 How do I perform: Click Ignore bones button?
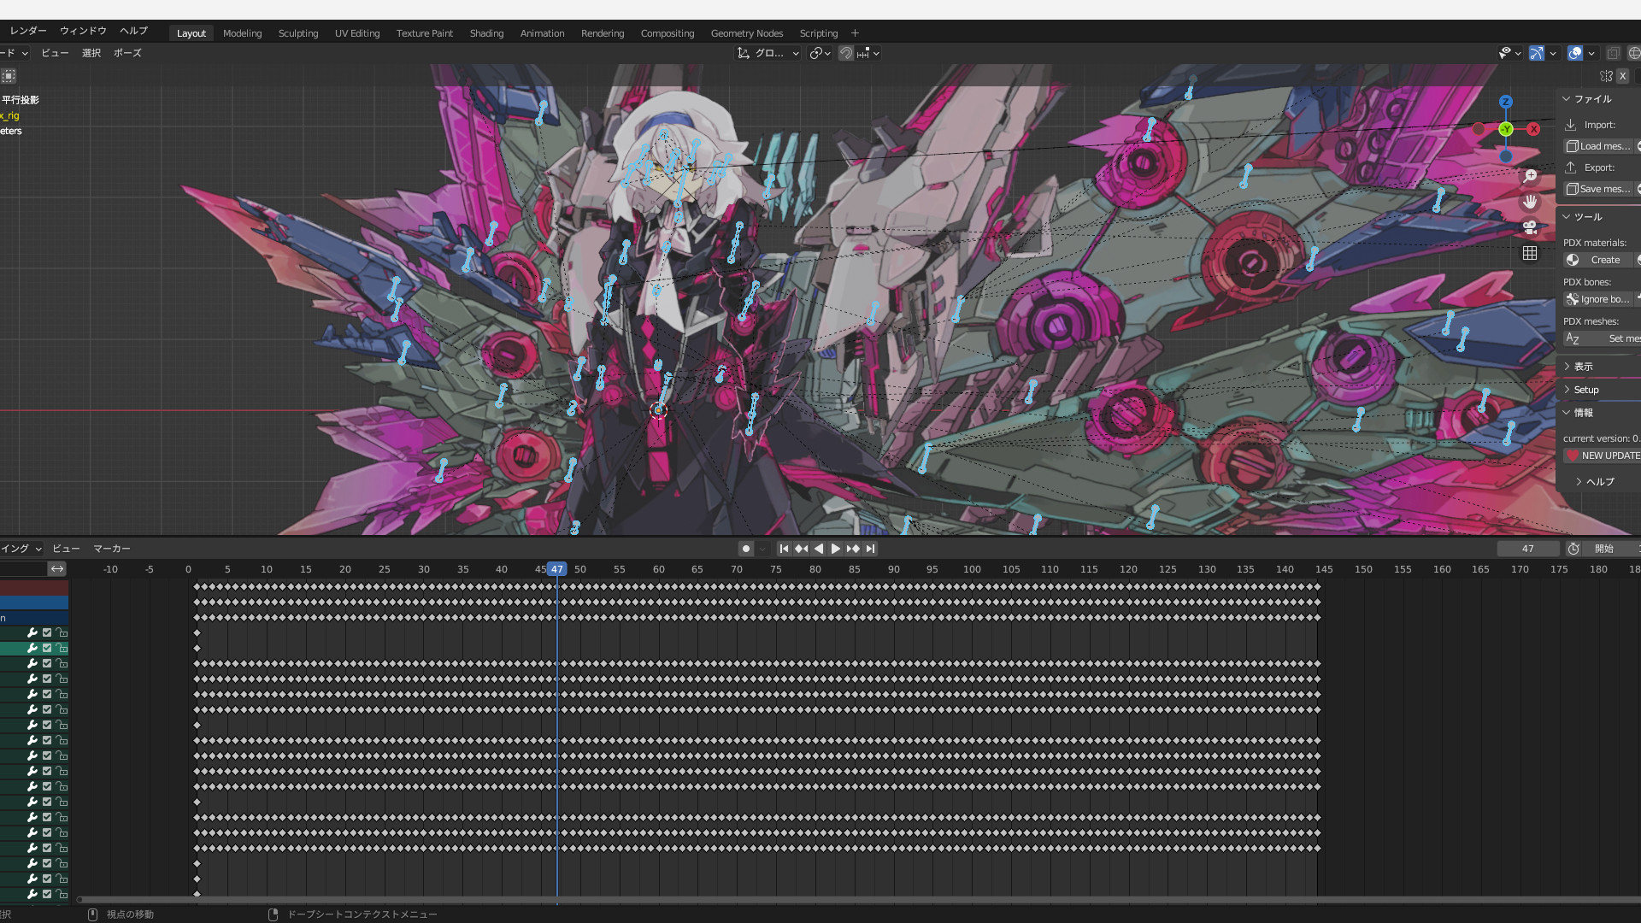[x=1598, y=299]
